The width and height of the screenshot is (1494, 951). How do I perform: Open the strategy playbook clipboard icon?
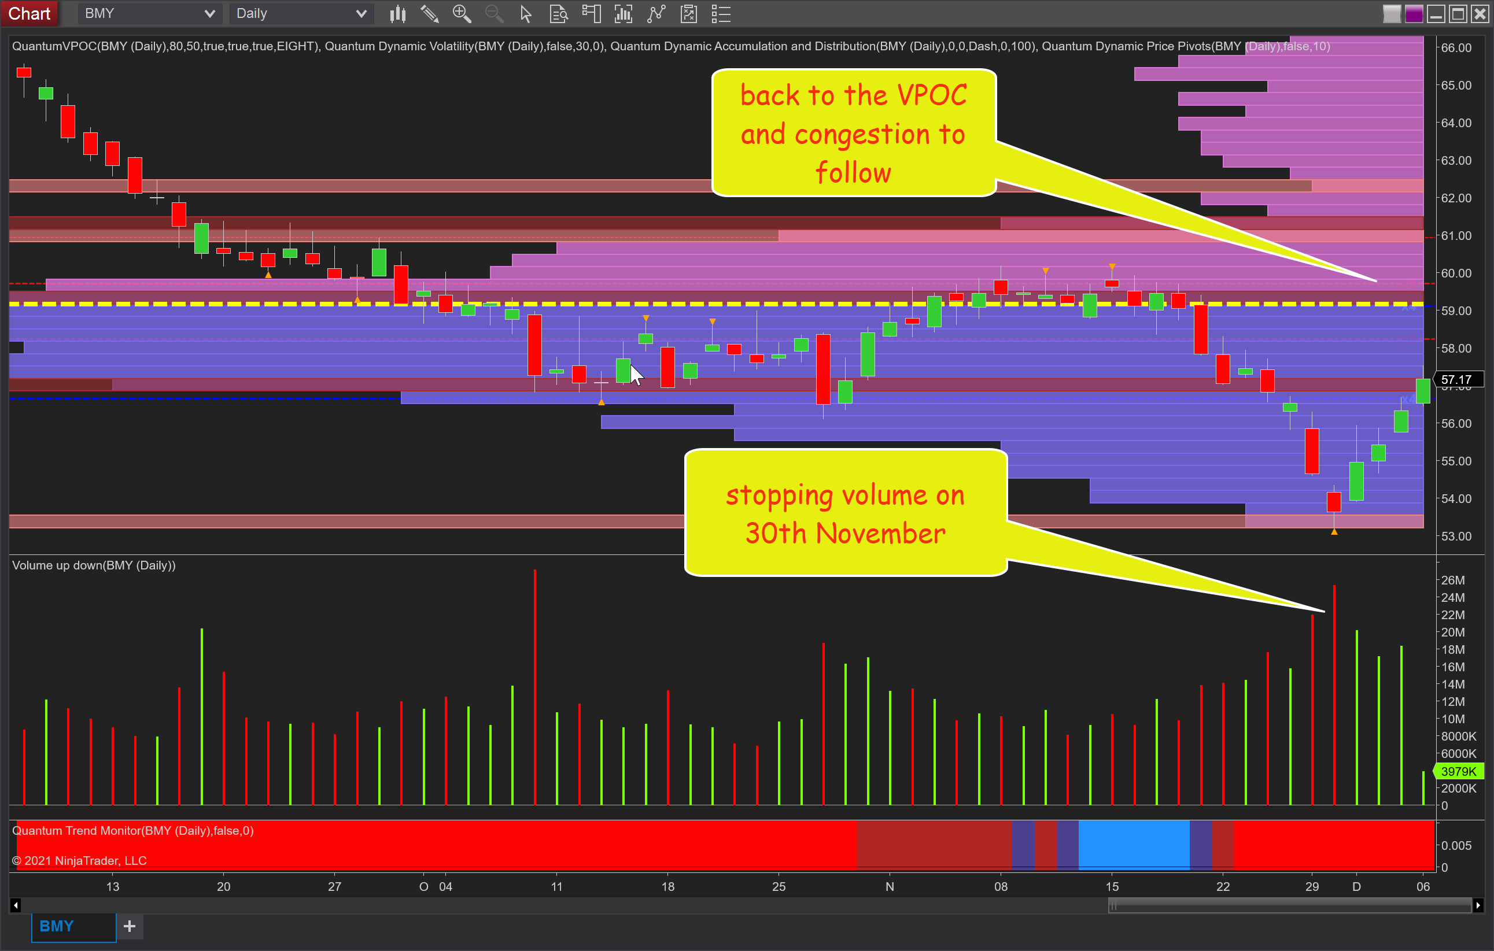coord(689,14)
